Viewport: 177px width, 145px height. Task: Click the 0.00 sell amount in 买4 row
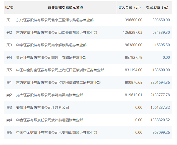click(x=166, y=57)
